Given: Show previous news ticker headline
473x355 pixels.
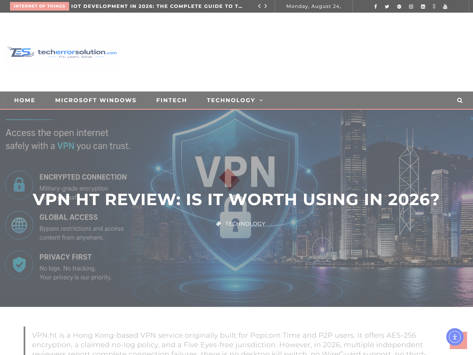Looking at the screenshot, I should pyautogui.click(x=259, y=6).
